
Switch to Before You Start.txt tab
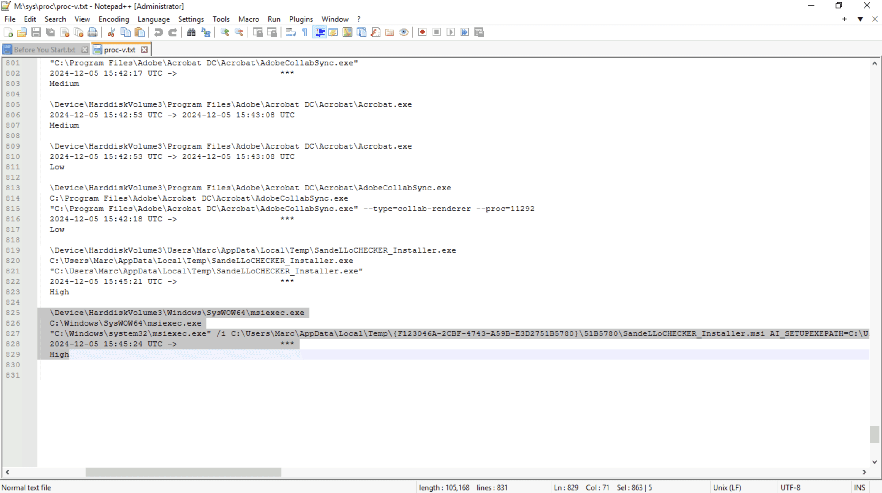45,50
